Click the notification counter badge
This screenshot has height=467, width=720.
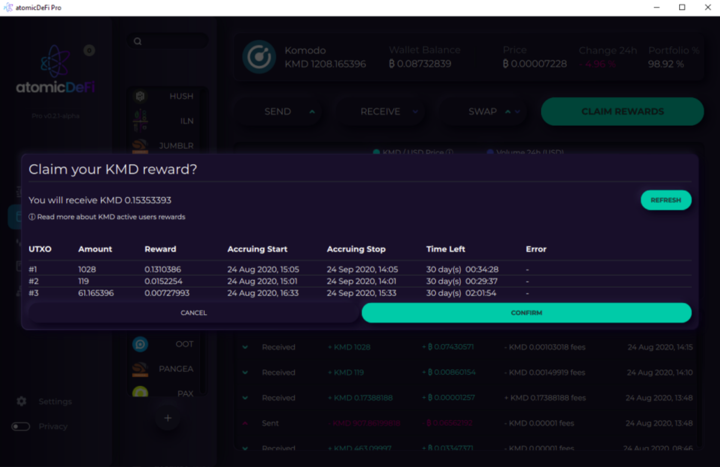pos(89,50)
